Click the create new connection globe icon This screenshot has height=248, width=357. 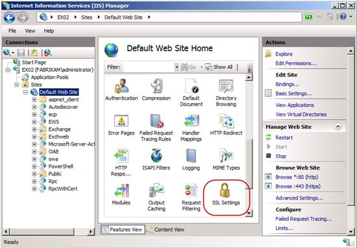click(x=7, y=53)
